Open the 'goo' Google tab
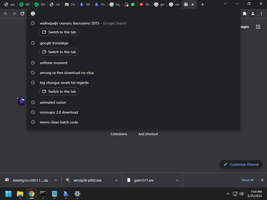Screen dimensions: 267x200 click(159, 4)
